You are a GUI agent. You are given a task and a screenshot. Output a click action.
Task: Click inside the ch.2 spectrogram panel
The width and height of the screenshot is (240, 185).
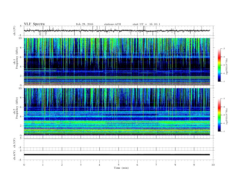(x=117, y=112)
